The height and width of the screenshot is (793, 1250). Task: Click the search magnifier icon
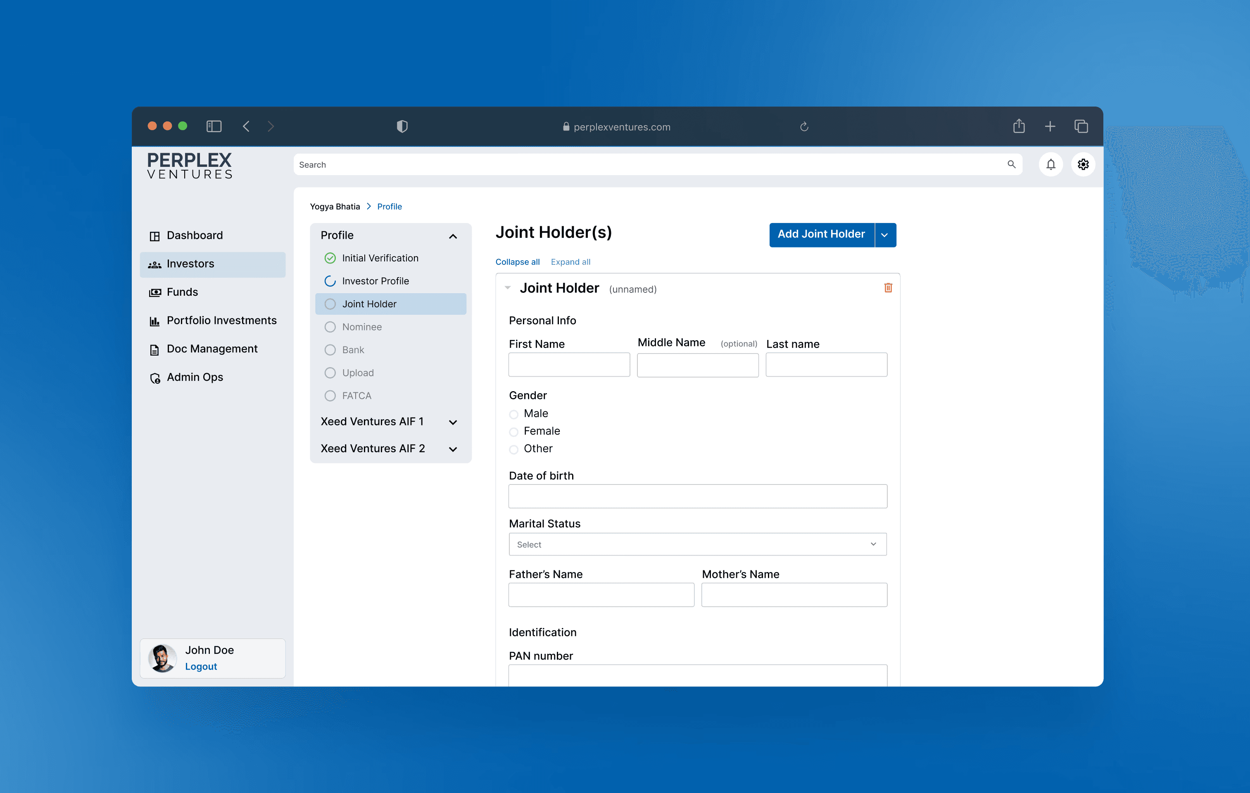coord(1011,164)
